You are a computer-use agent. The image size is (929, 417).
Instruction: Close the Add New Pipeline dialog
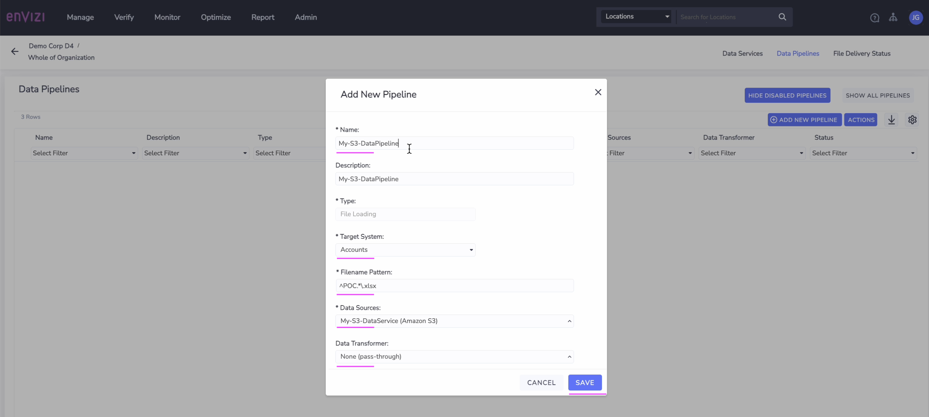598,92
